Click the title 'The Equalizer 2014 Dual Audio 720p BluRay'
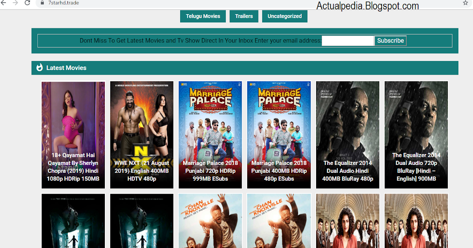This screenshot has height=248, width=473. pos(416,167)
